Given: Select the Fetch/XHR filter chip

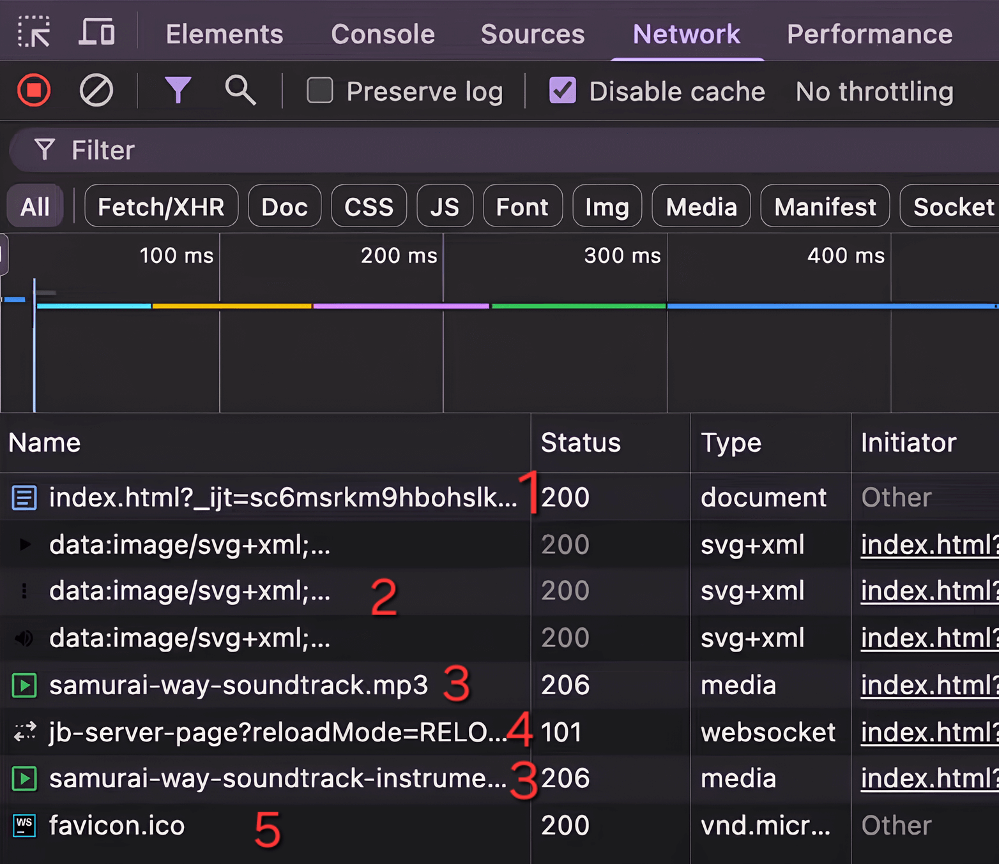Looking at the screenshot, I should [x=161, y=207].
